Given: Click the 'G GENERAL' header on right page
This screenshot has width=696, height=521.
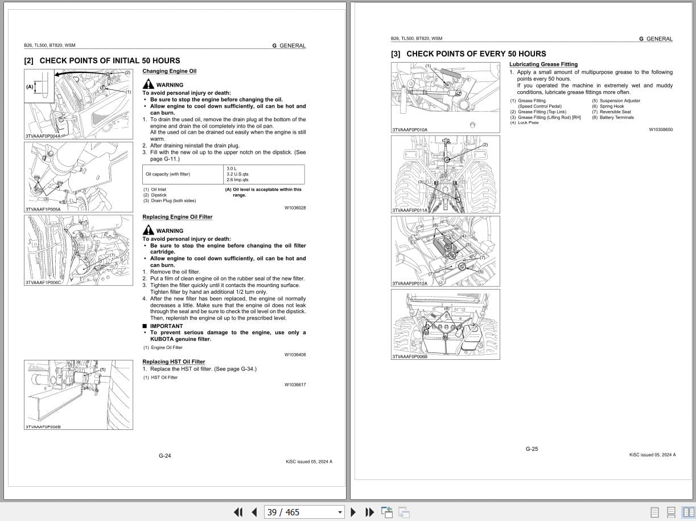Looking at the screenshot, I should (656, 39).
